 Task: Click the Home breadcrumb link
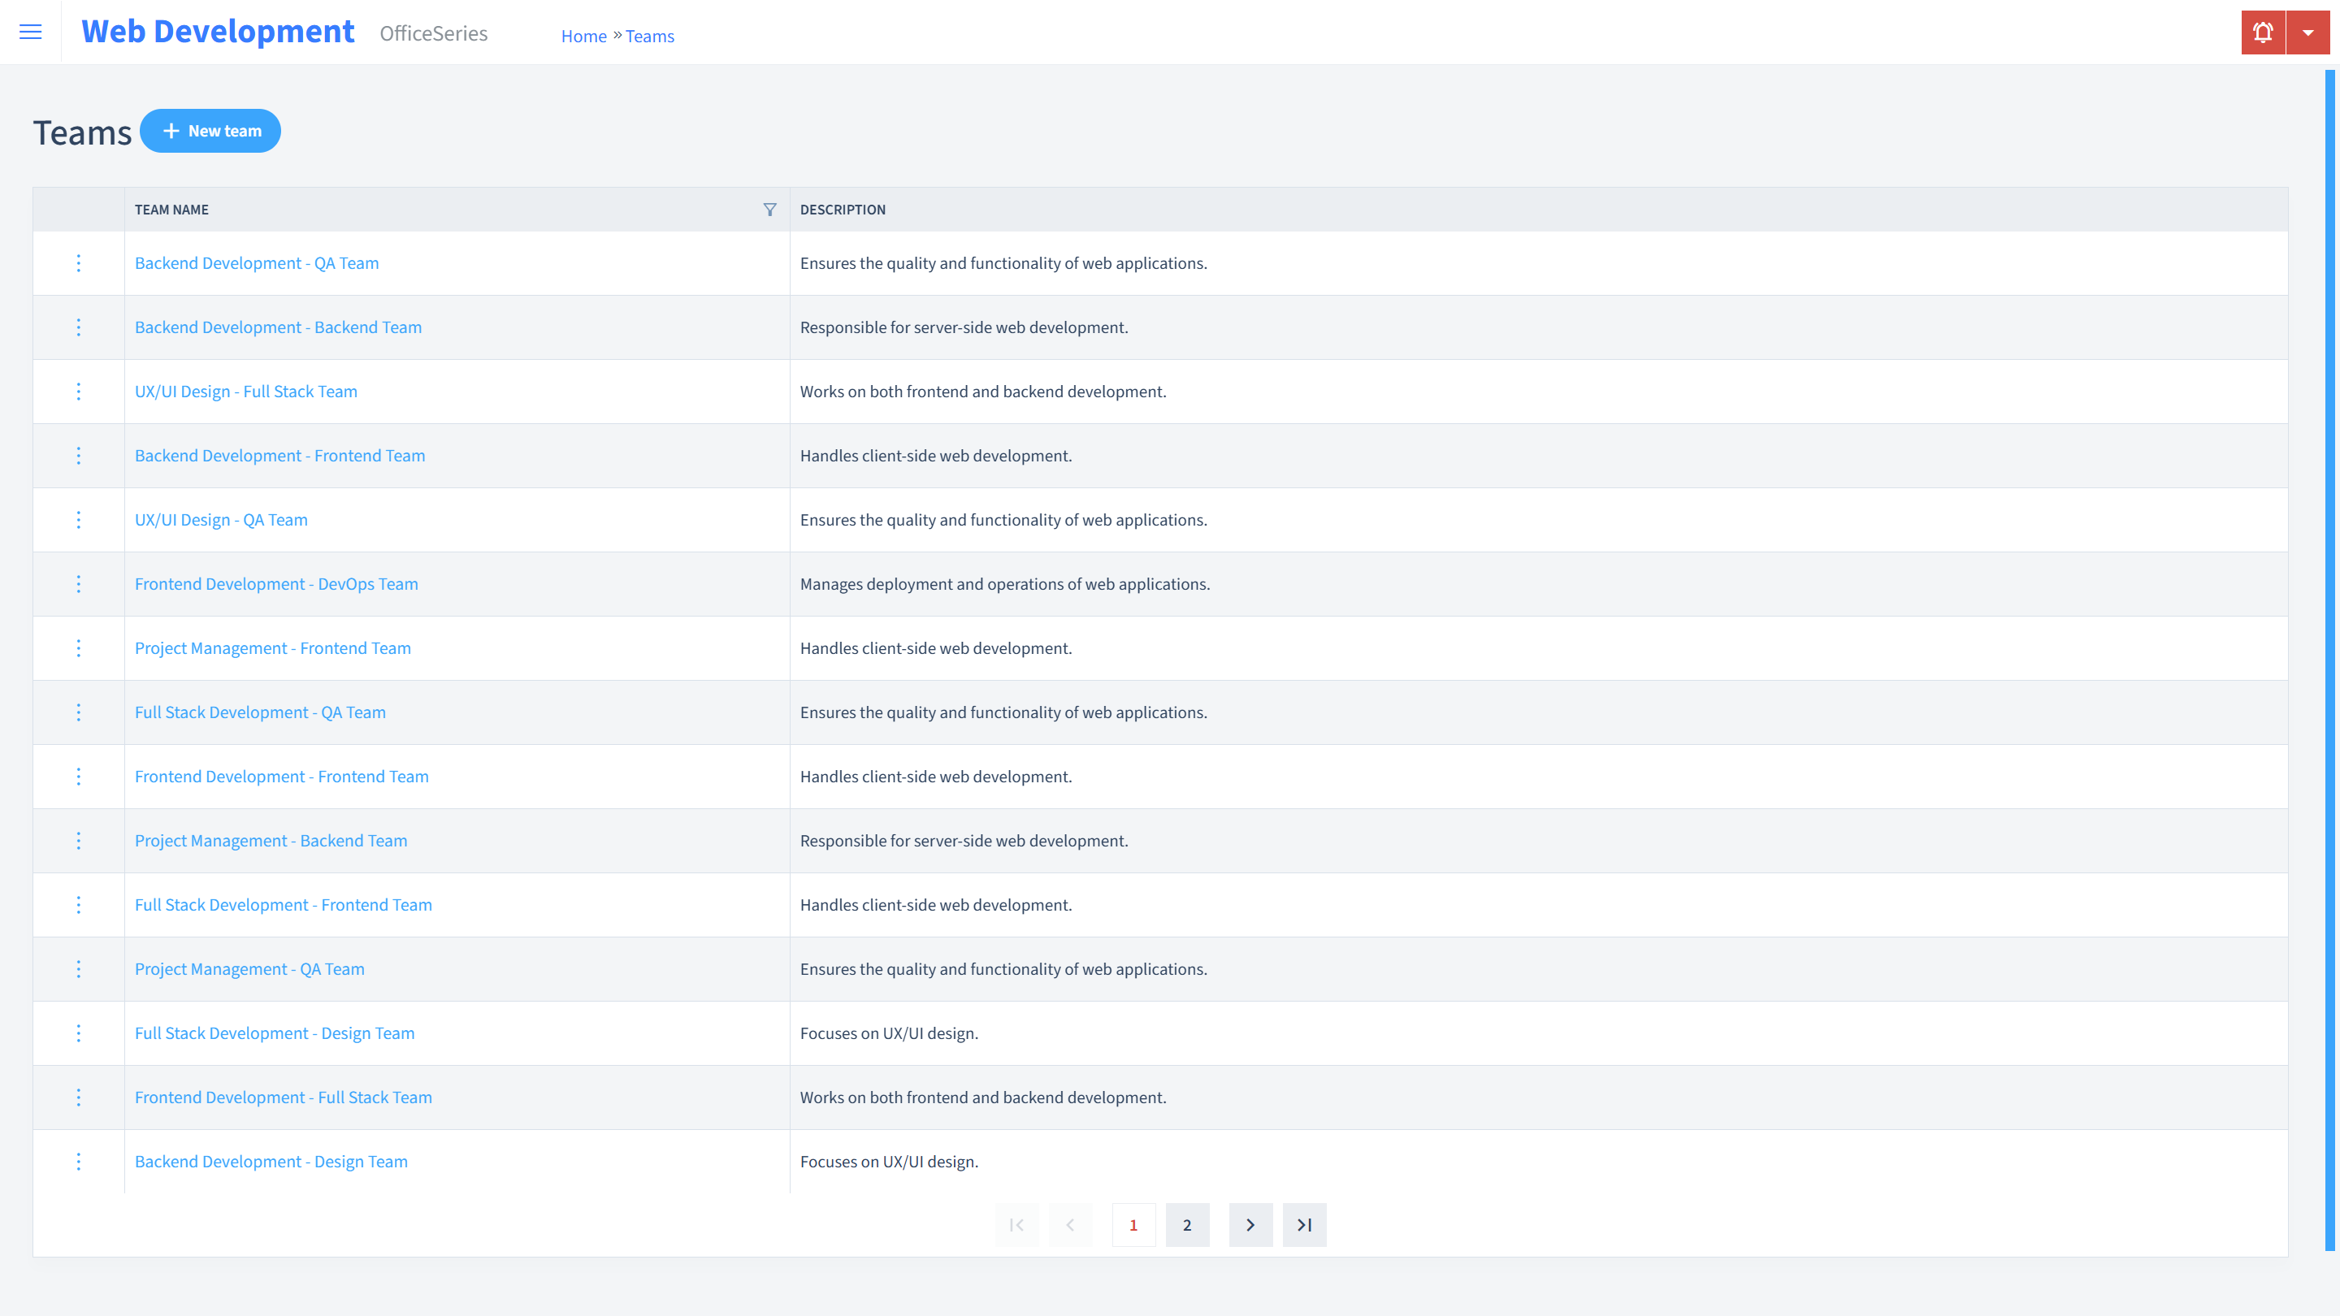583,36
